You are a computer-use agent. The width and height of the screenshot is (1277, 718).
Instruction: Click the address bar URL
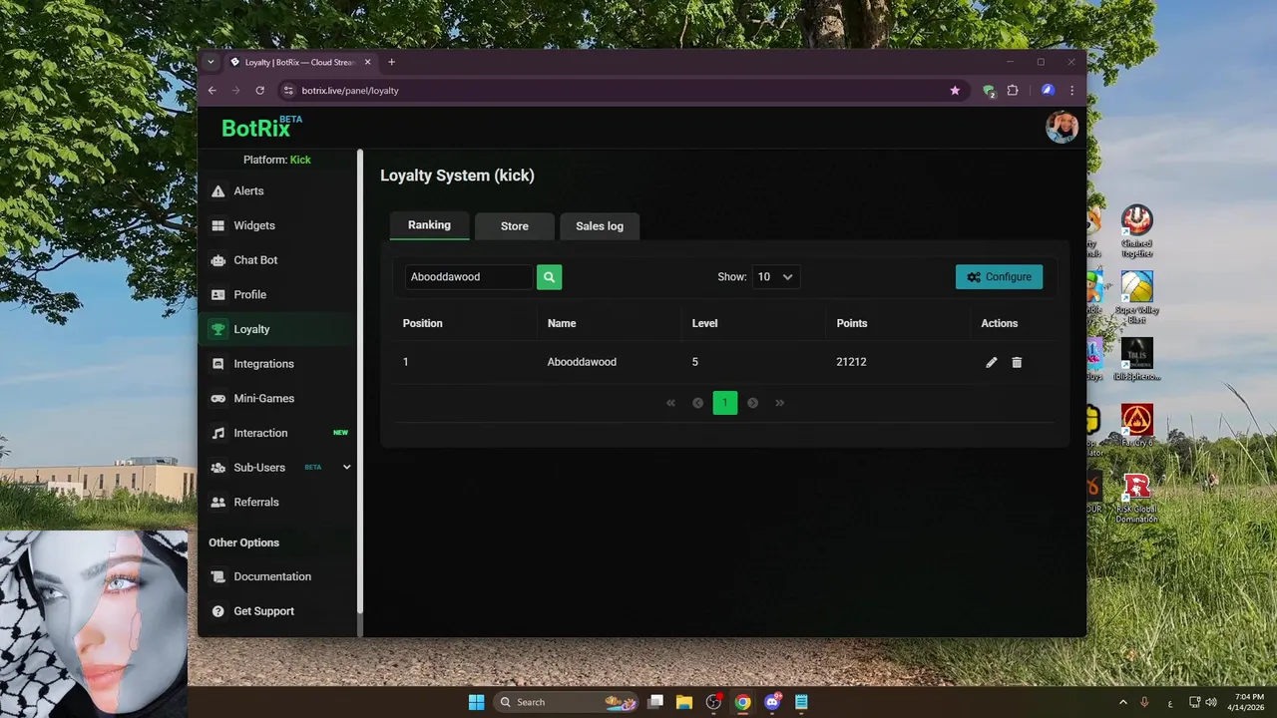[x=350, y=91]
